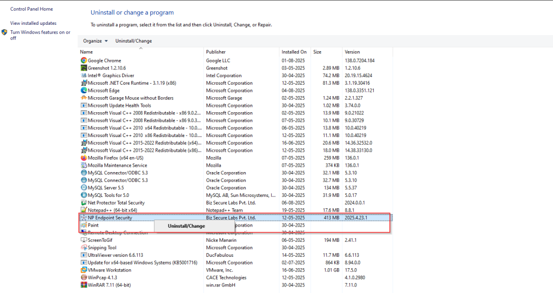Click the VMware Workstation icon

(x=84, y=270)
